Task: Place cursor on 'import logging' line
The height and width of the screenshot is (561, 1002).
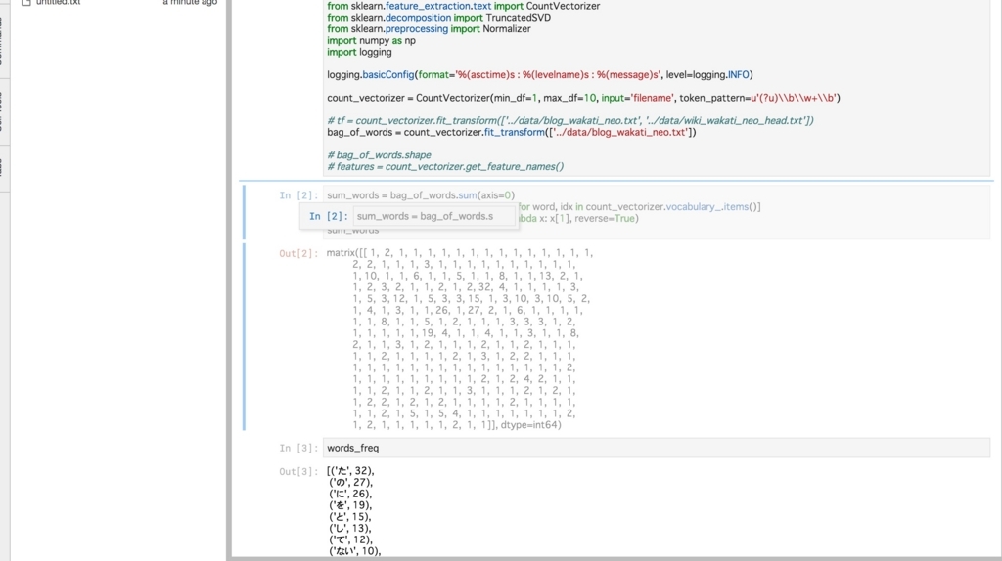Action: tap(359, 53)
